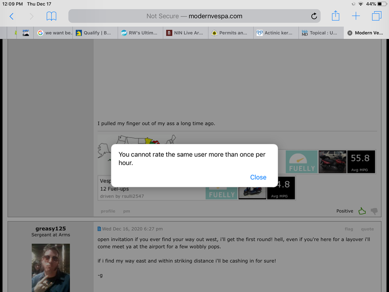
Task: Select the alert message 'You cannot rate the same user'
Action: click(x=192, y=159)
